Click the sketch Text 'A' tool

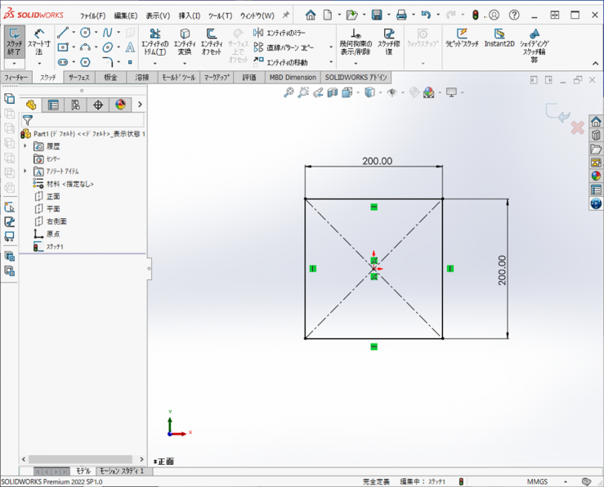130,47
